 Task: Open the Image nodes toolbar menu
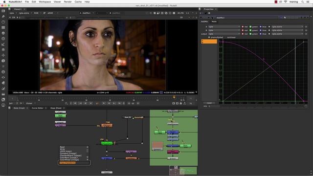click(x=3, y=11)
